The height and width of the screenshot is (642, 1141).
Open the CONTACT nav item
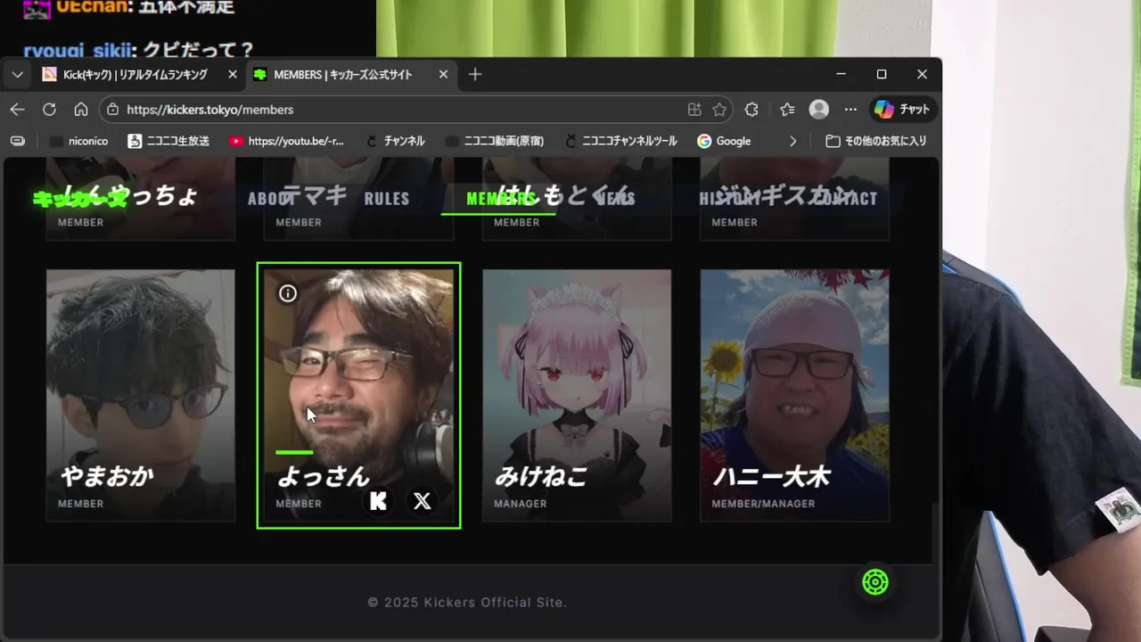tap(844, 199)
